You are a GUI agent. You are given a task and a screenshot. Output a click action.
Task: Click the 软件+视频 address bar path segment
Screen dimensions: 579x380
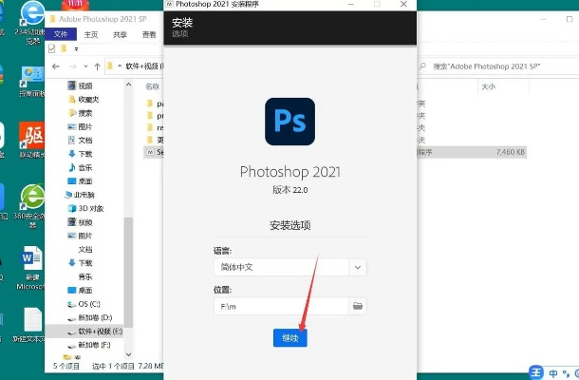click(141, 66)
